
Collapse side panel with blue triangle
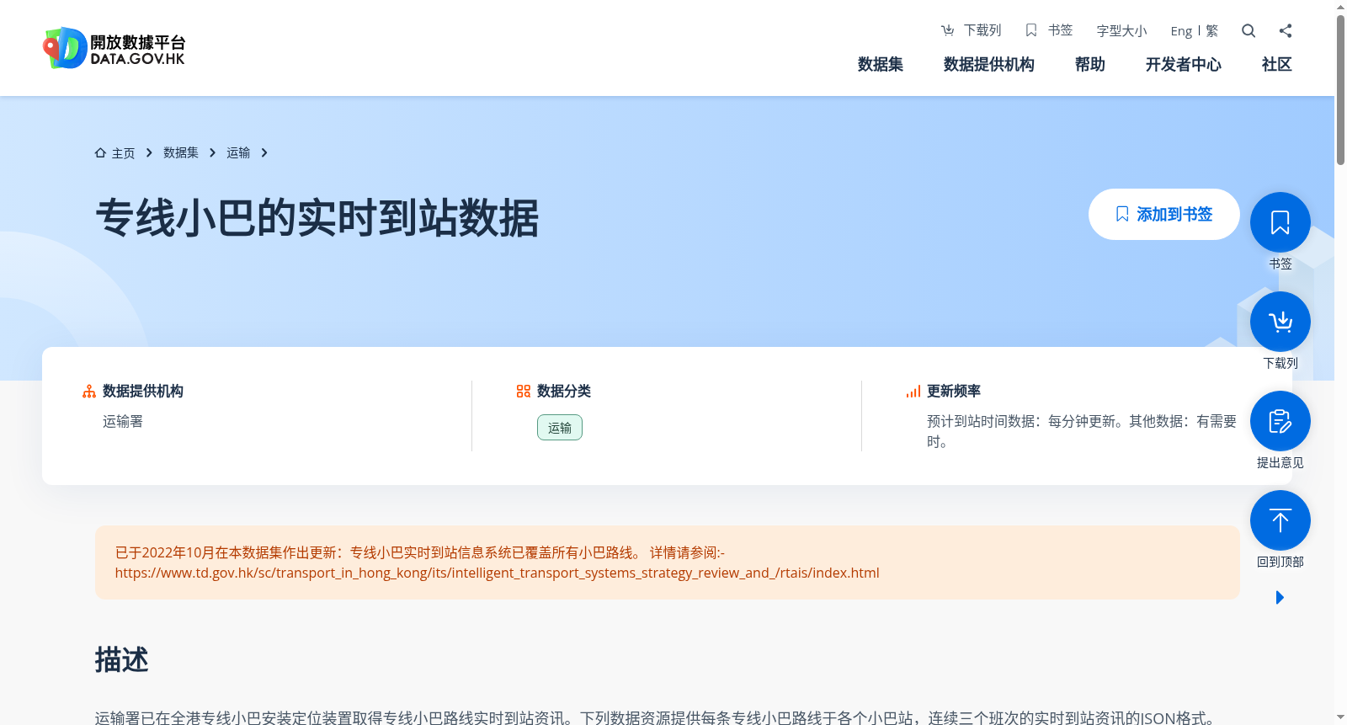pyautogui.click(x=1280, y=597)
